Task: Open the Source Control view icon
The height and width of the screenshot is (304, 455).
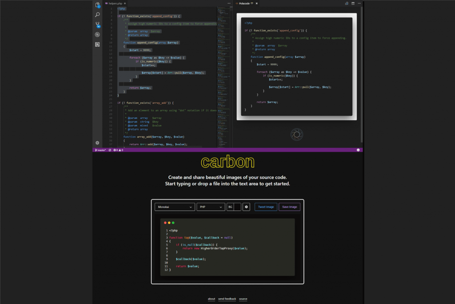Action: (x=97, y=25)
